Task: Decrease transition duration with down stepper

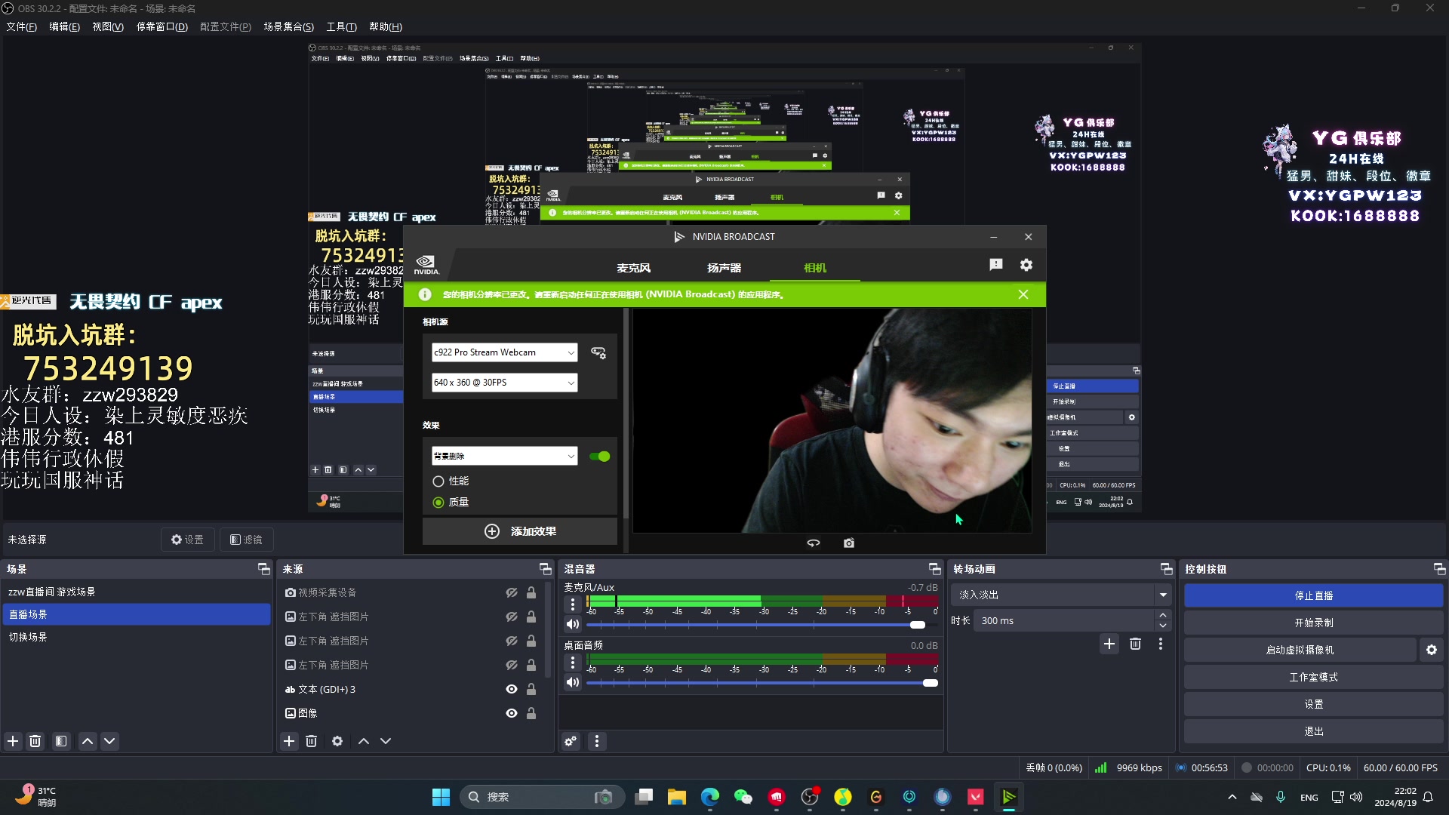Action: pyautogui.click(x=1163, y=626)
